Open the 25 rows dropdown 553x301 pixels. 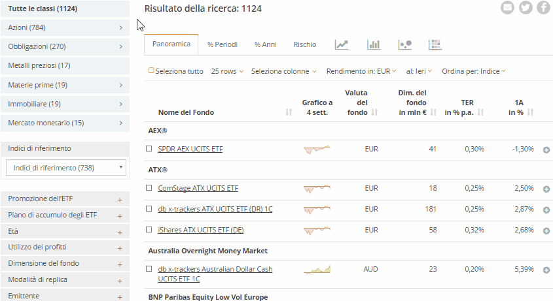point(228,71)
